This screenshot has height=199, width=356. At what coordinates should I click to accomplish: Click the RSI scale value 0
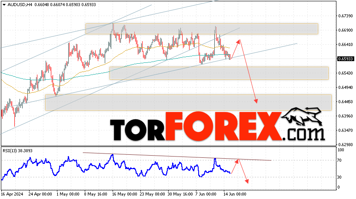[339, 187]
